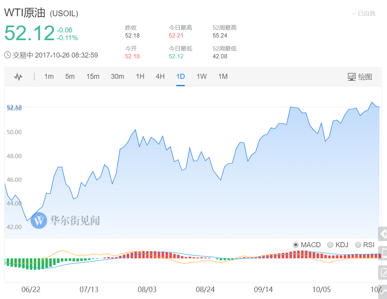Click the 48.00 price axis label

14,156
